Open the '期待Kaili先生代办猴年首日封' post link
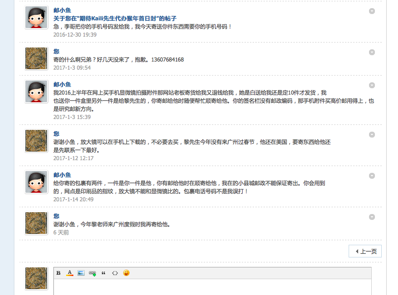The height and width of the screenshot is (295, 398). [115, 19]
